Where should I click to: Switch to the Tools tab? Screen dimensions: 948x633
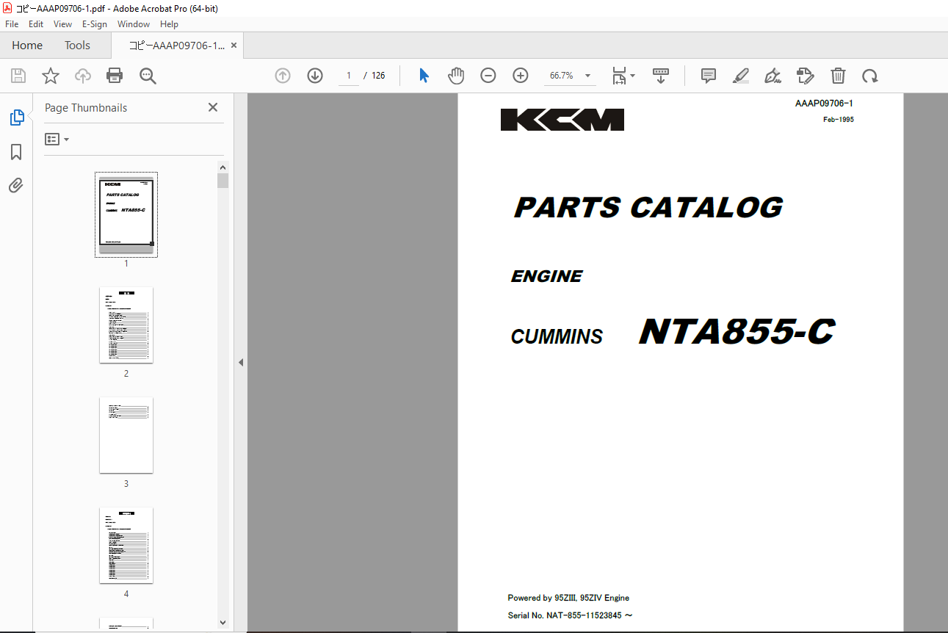pos(77,46)
